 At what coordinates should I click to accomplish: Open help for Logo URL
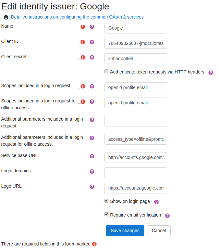[x=92, y=187]
